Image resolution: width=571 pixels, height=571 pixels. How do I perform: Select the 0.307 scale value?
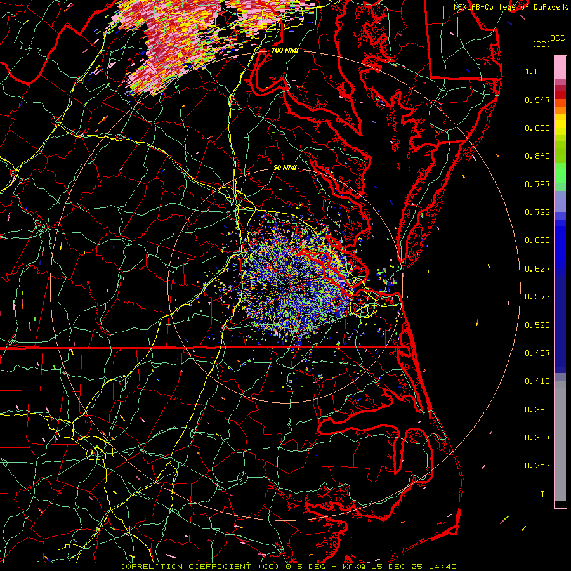(537, 438)
